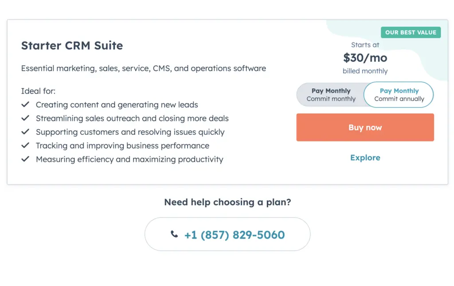Click the checkmark beside streamlining sales outreach
This screenshot has height=286, width=454.
pyautogui.click(x=25, y=118)
